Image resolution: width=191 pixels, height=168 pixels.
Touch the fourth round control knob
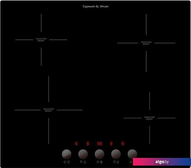pos(116,154)
